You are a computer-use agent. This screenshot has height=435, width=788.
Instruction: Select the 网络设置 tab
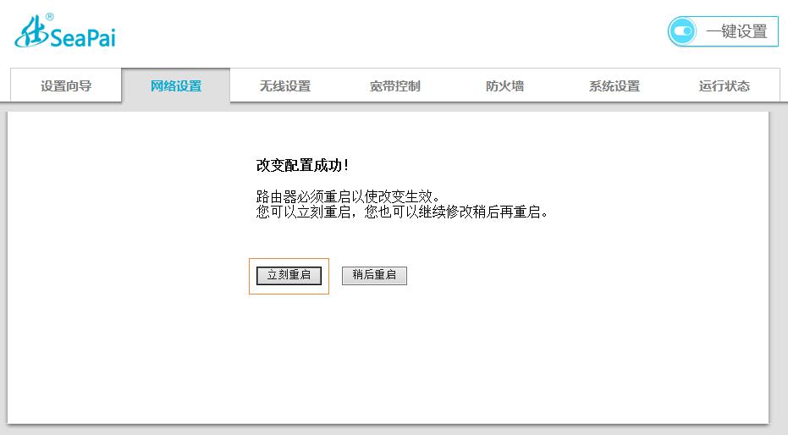tap(176, 85)
